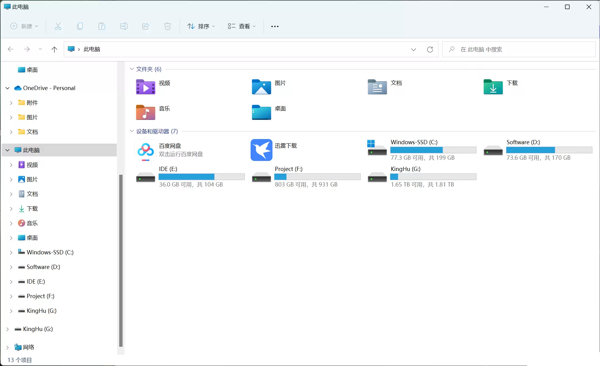Click the Delete trash can icon

(x=168, y=26)
